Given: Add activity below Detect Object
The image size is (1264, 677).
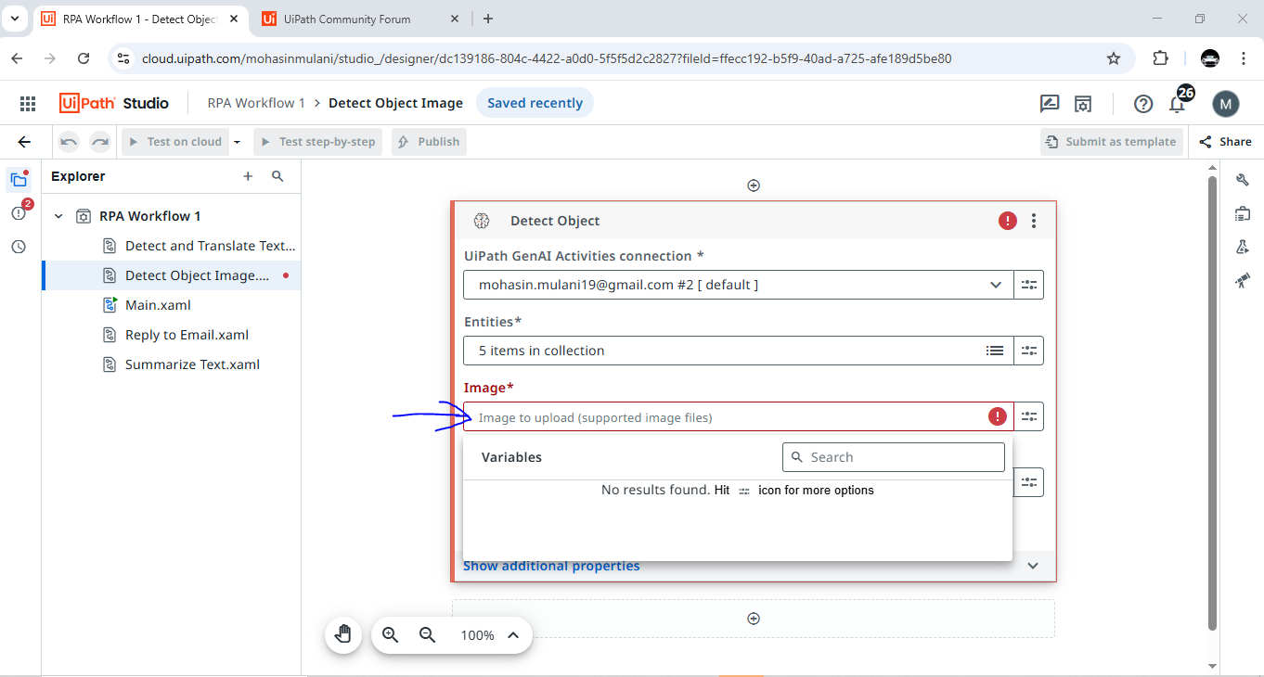Looking at the screenshot, I should [x=754, y=619].
